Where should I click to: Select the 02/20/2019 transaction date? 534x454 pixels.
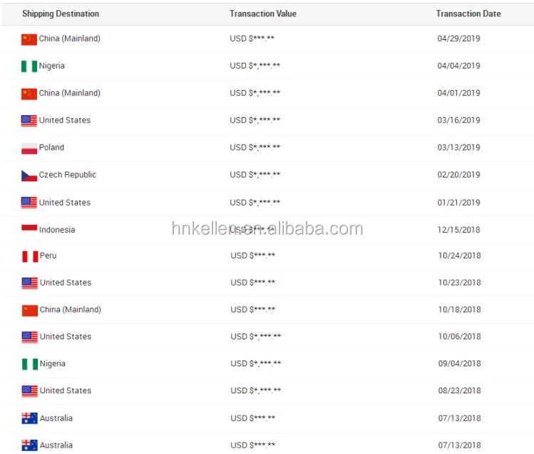(x=458, y=175)
